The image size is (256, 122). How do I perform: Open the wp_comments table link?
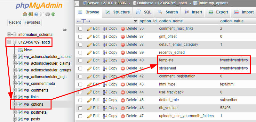tap(36, 90)
